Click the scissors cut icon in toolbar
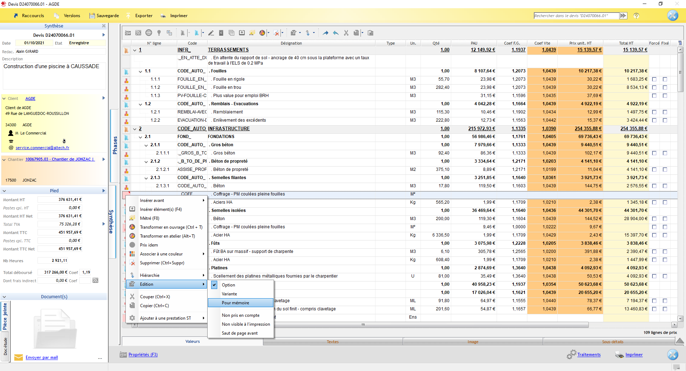This screenshot has width=686, height=371. click(346, 33)
